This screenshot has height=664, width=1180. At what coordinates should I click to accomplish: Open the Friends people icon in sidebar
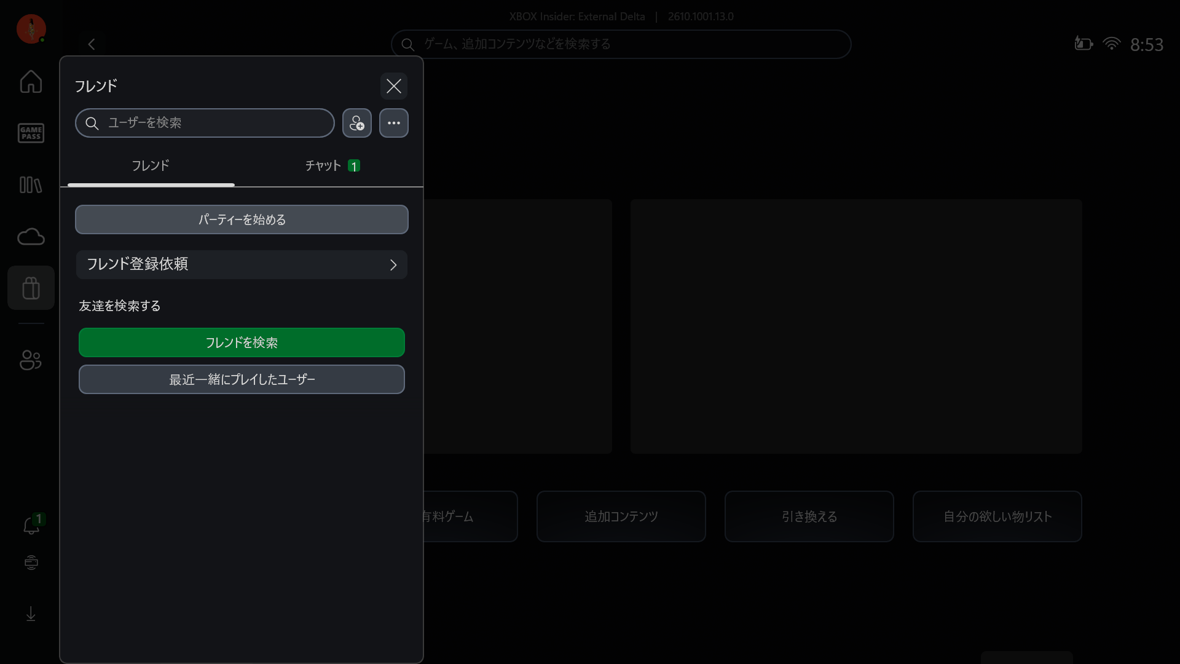31,360
